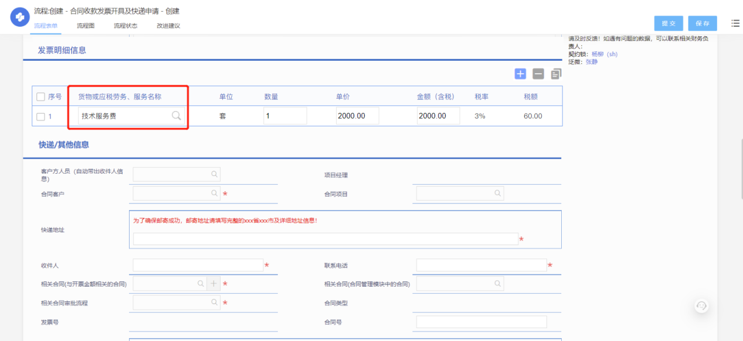743x341 pixels.
Task: Go to the 改进建议 tab
Action: (168, 26)
